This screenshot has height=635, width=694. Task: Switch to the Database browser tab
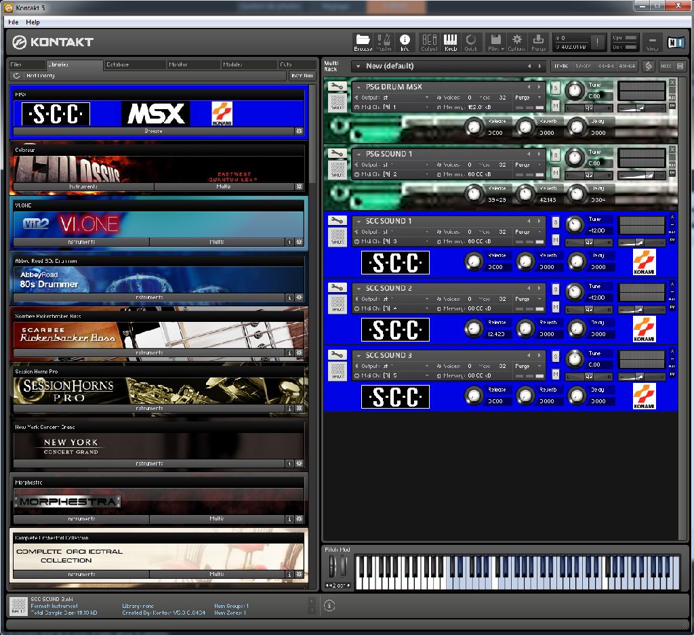click(x=135, y=64)
